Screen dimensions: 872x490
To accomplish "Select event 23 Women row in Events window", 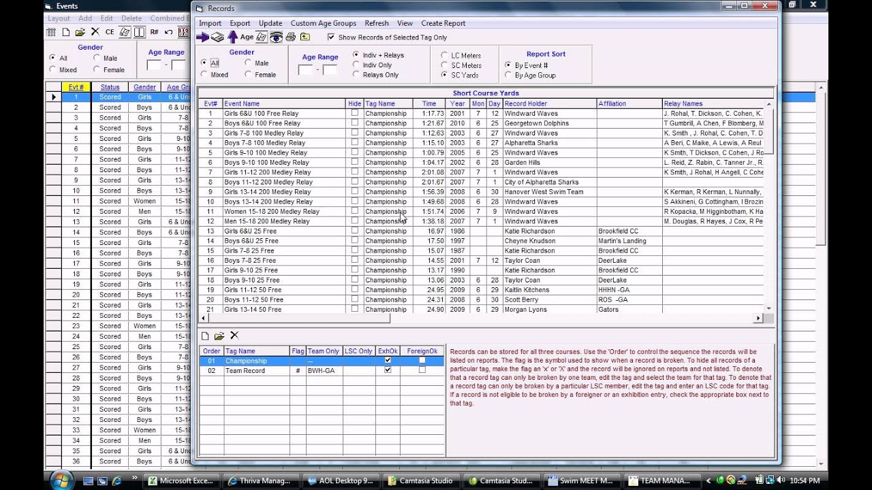I will pos(117,326).
